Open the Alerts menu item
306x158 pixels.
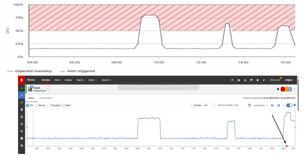tap(57, 80)
